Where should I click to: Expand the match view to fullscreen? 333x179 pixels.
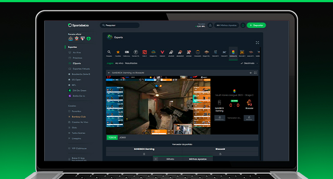[255, 73]
